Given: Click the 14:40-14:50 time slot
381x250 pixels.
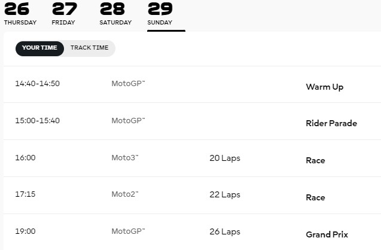Looking at the screenshot, I should click(38, 84).
